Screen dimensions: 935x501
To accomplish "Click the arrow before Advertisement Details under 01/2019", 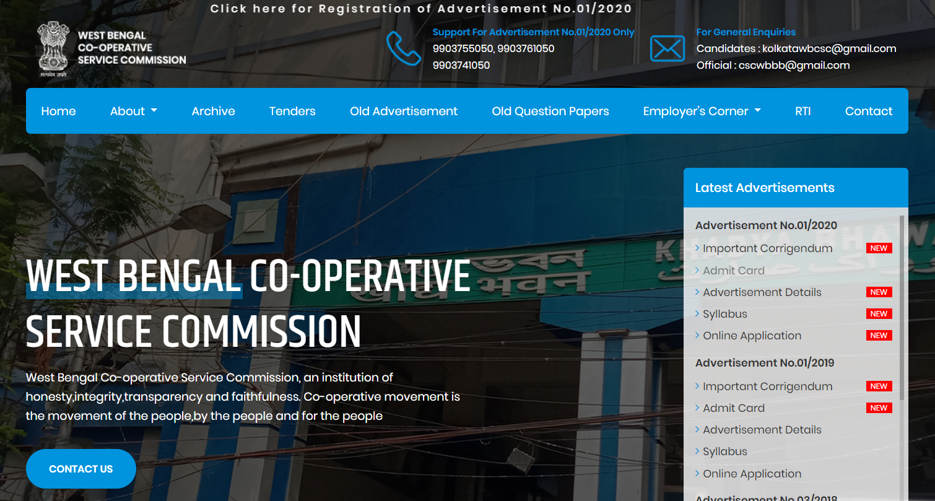I will (698, 429).
